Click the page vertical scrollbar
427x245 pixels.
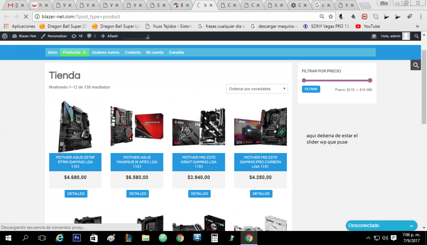(x=424, y=87)
